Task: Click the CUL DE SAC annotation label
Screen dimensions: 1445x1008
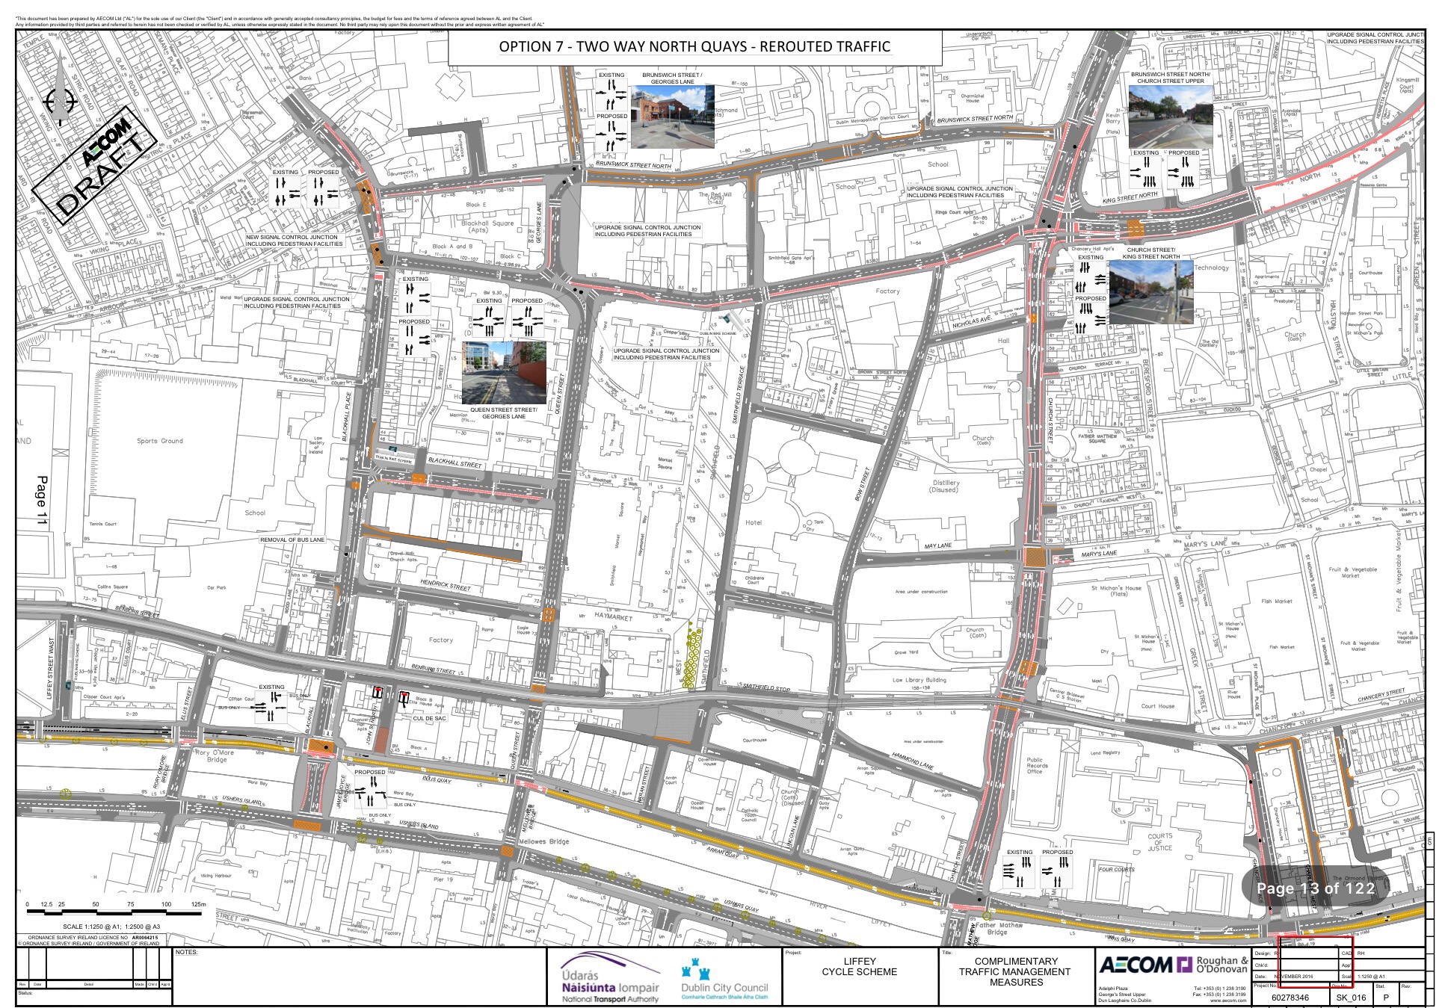Action: tap(429, 718)
